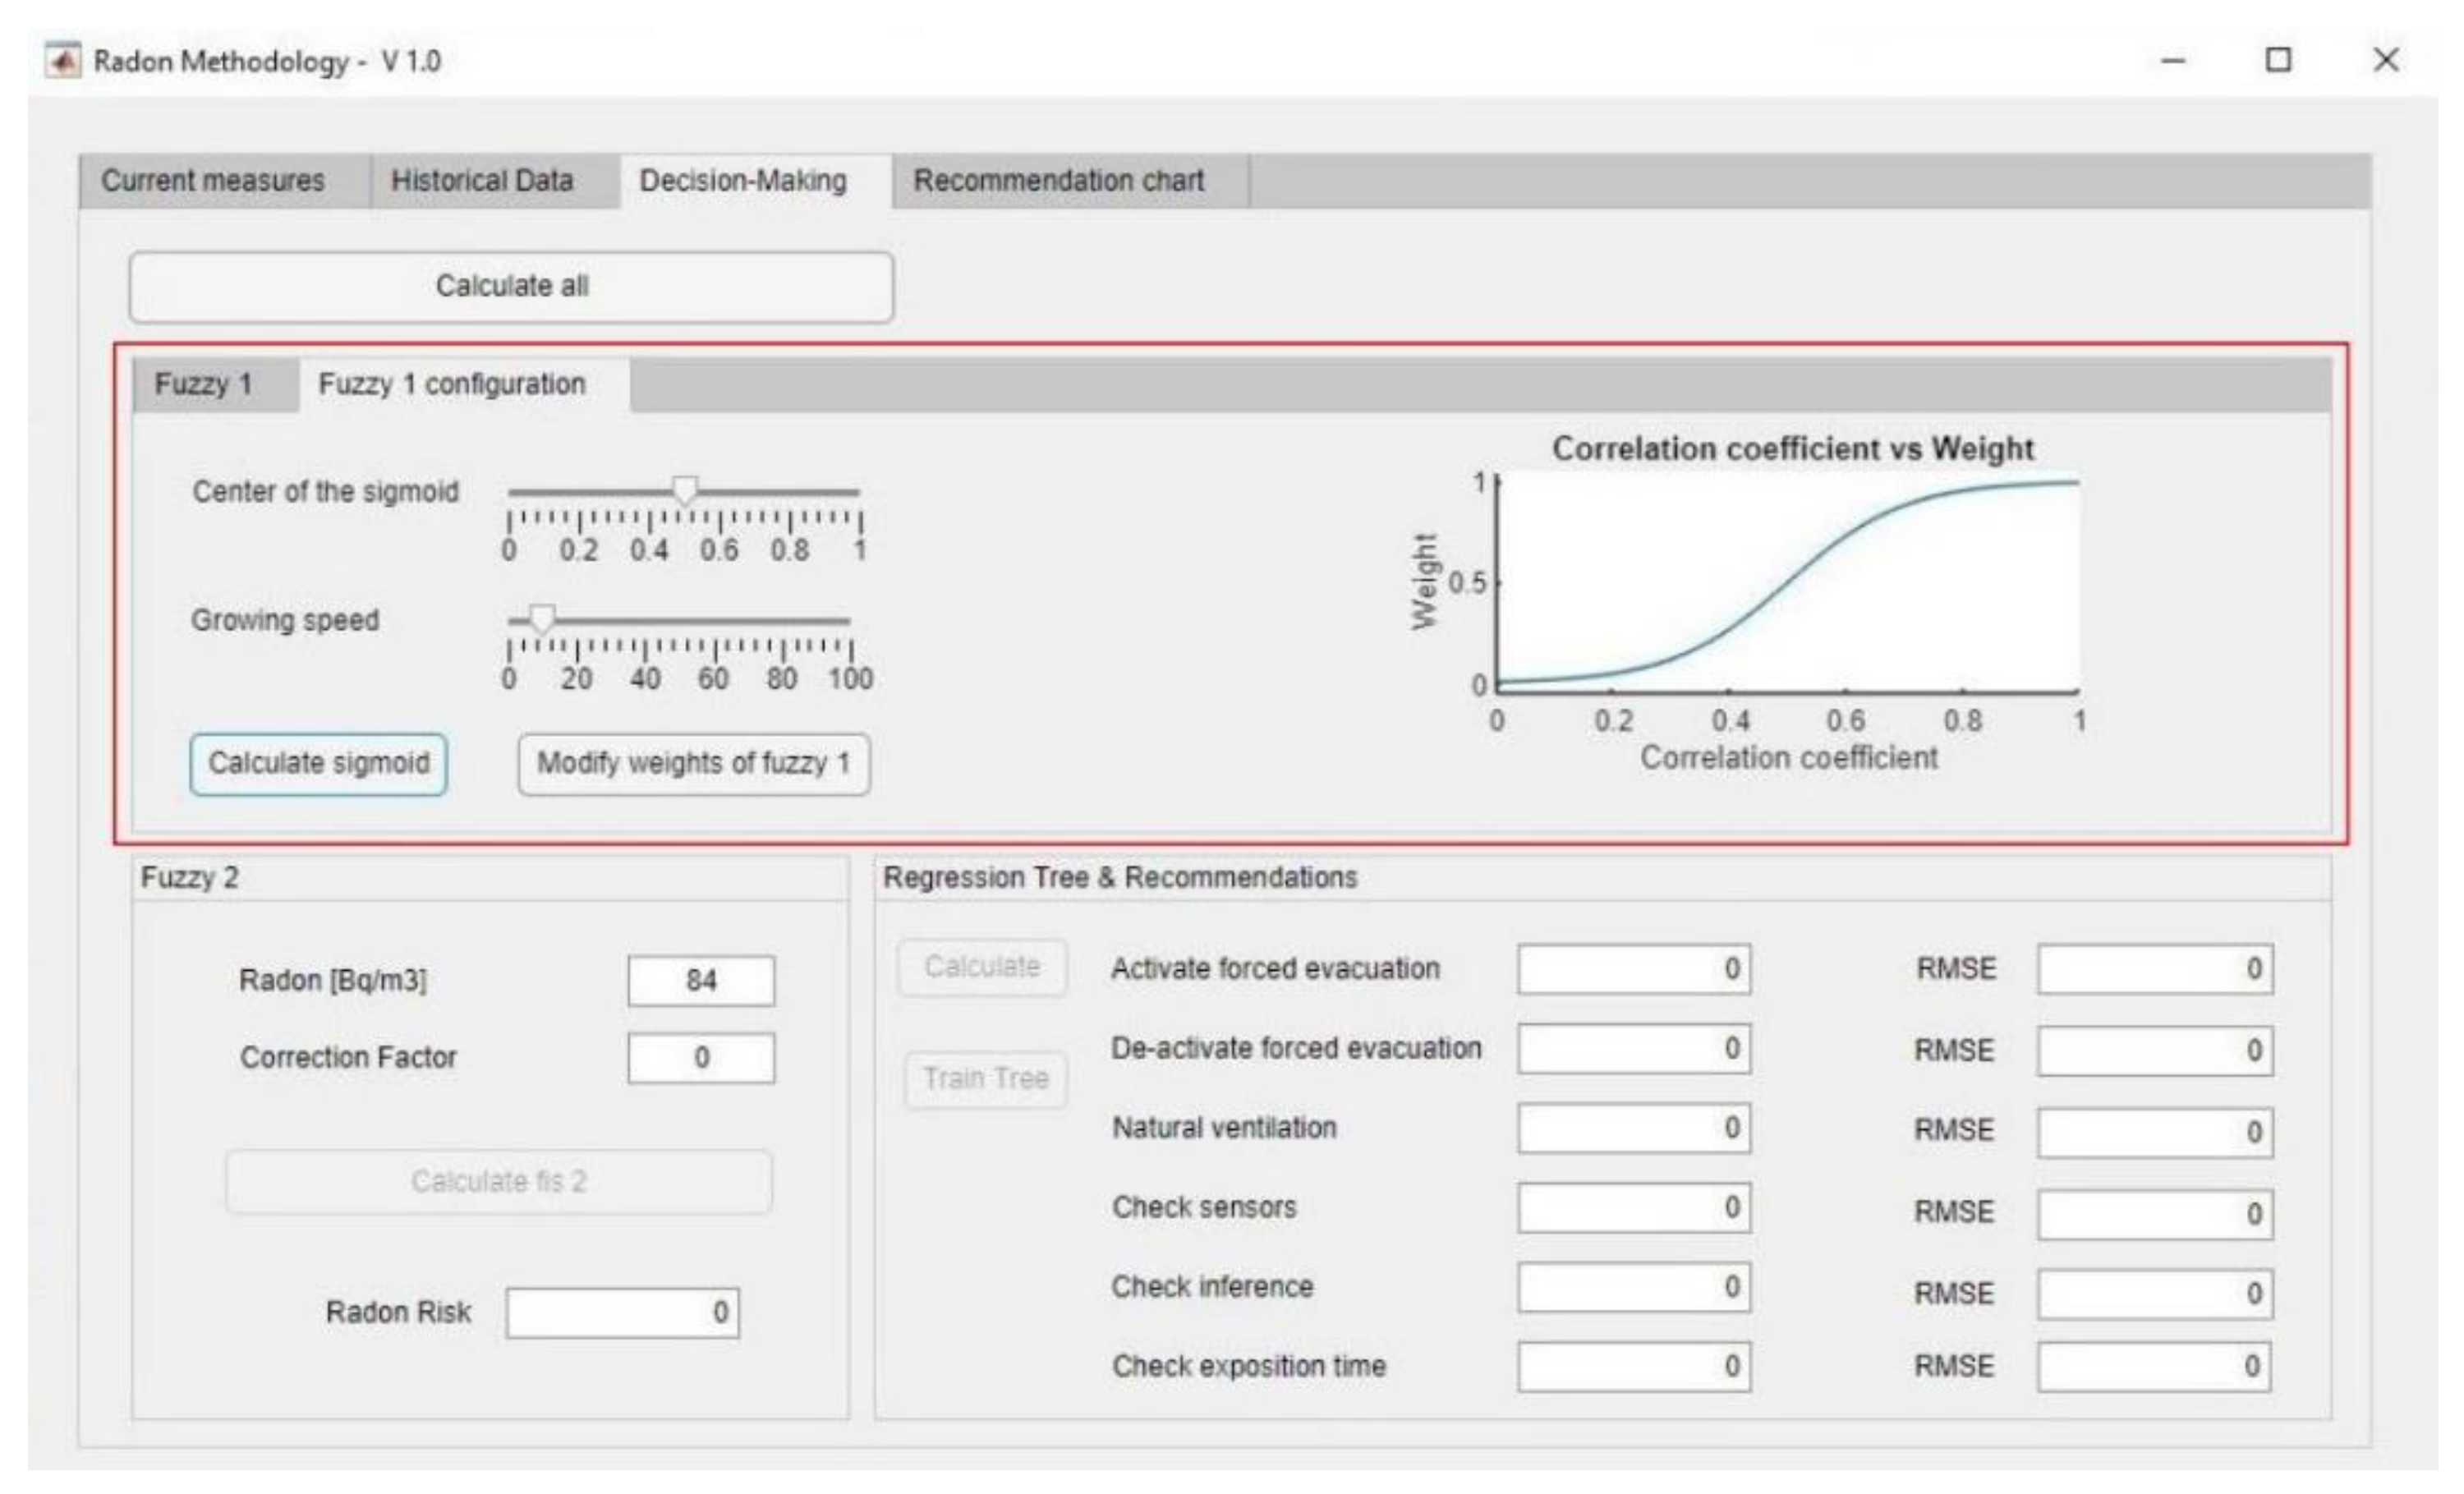Viewport: 2464px width, 1494px height.
Task: Open the Historical Data tab
Action: 482,181
